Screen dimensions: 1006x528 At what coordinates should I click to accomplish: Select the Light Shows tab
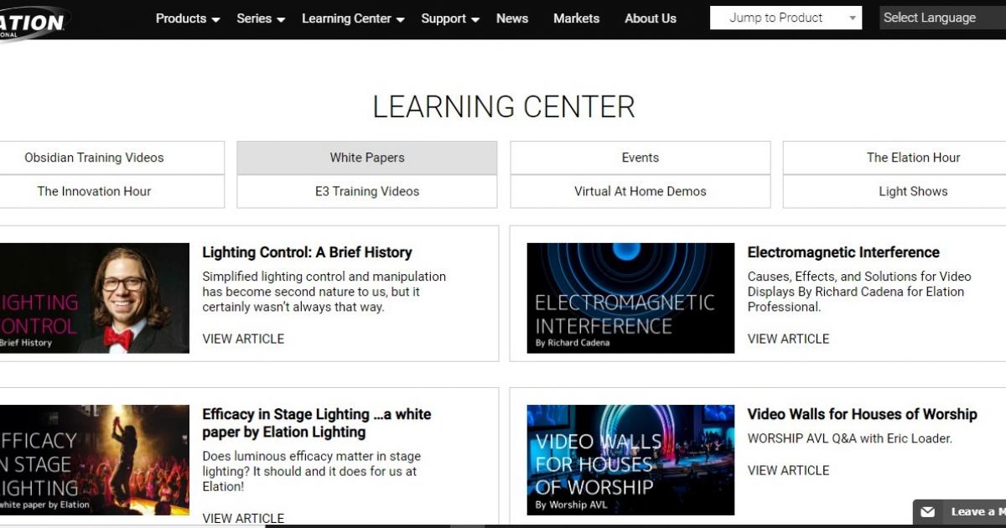pyautogui.click(x=895, y=191)
